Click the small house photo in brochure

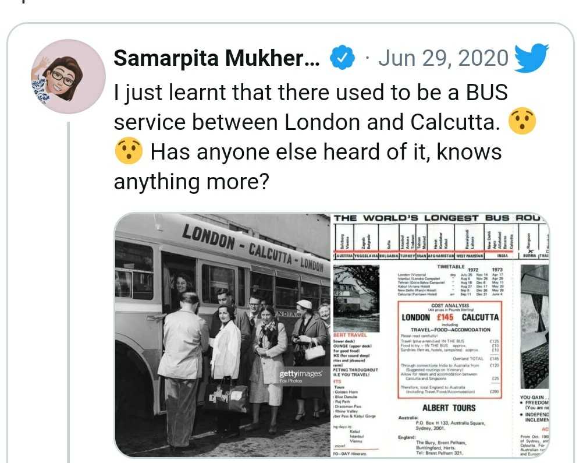[x=357, y=298]
